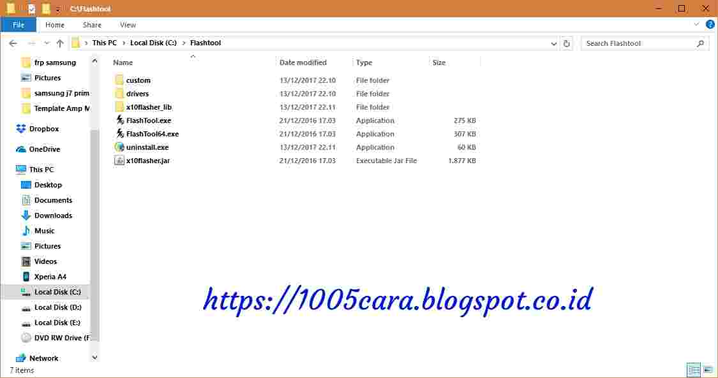Open the Home ribbon tab
This screenshot has width=718, height=378.
coord(55,25)
